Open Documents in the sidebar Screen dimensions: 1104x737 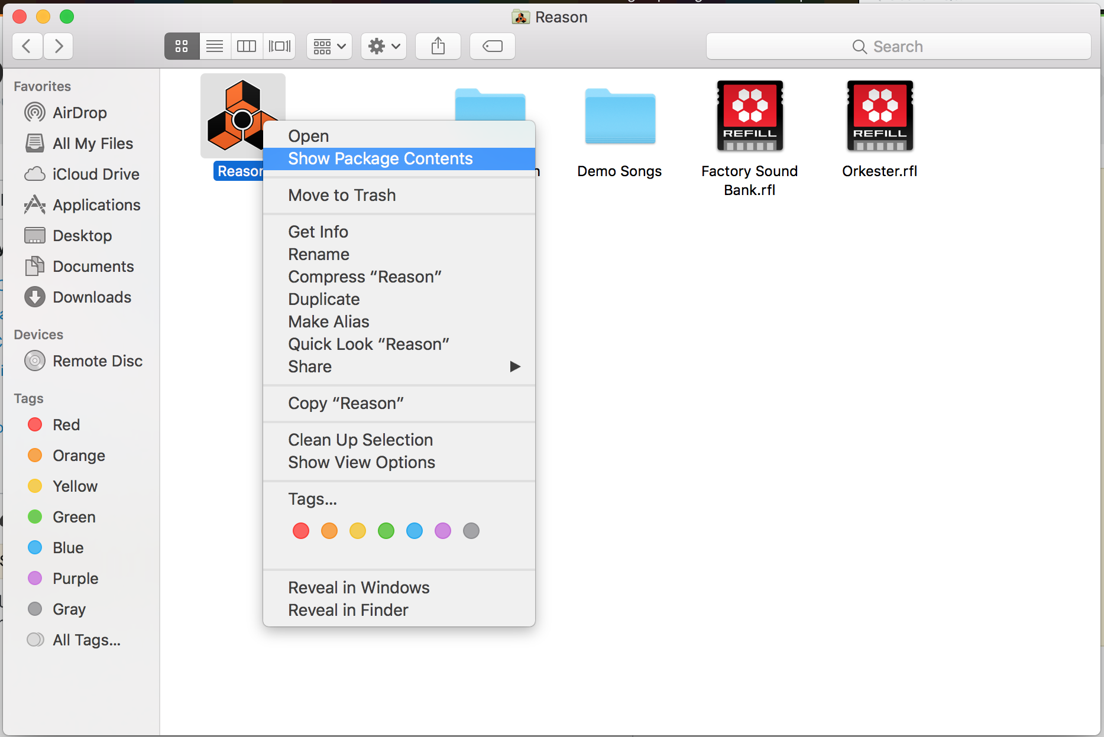click(x=79, y=266)
